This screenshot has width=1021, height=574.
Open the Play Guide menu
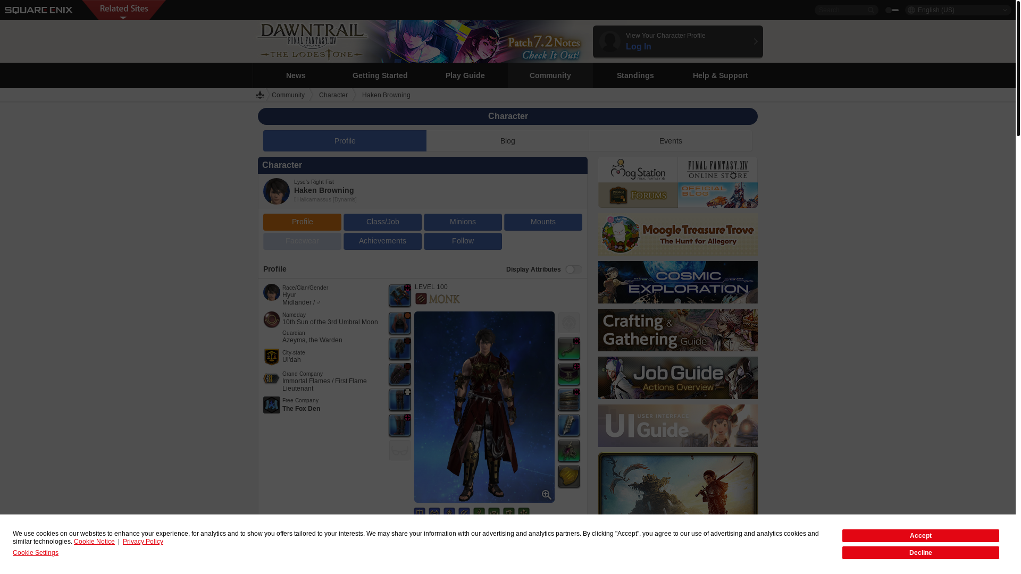click(x=465, y=75)
